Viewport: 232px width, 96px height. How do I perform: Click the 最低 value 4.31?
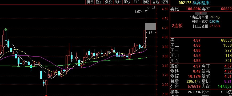coord(228,76)
